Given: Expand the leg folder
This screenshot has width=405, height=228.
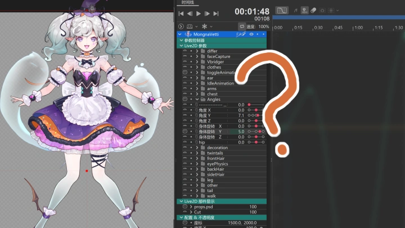Looking at the screenshot, I should [197, 180].
